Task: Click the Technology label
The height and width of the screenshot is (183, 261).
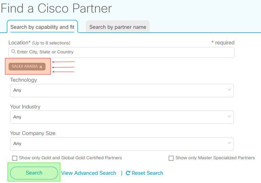Action: click(x=23, y=80)
